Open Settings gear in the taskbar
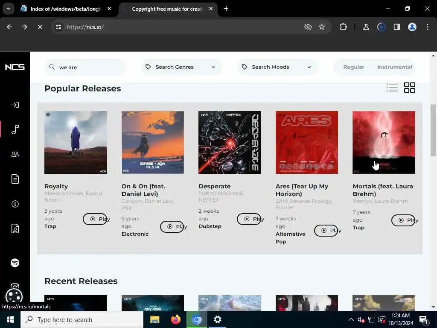This screenshot has height=328, width=437. tap(217, 319)
